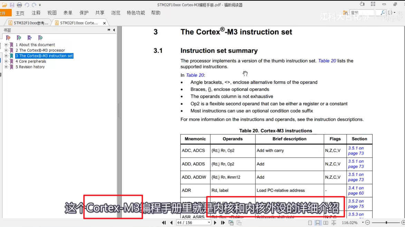Screen dimensions: 405x227
Task: Click the Undo arrow icon
Action: click(x=27, y=5)
